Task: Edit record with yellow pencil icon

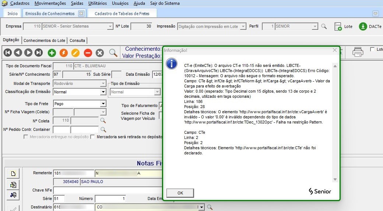Action: coord(75,53)
